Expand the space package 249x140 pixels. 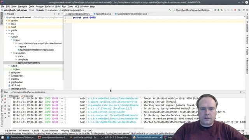coord(16,47)
